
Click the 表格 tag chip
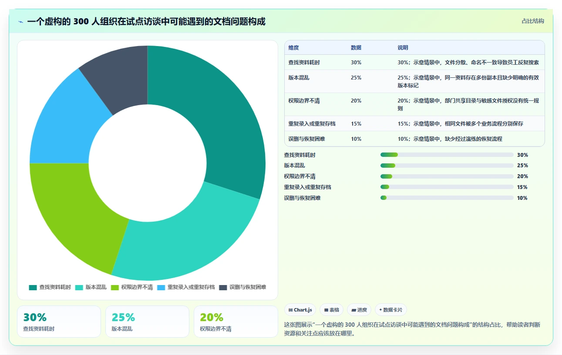click(x=331, y=310)
